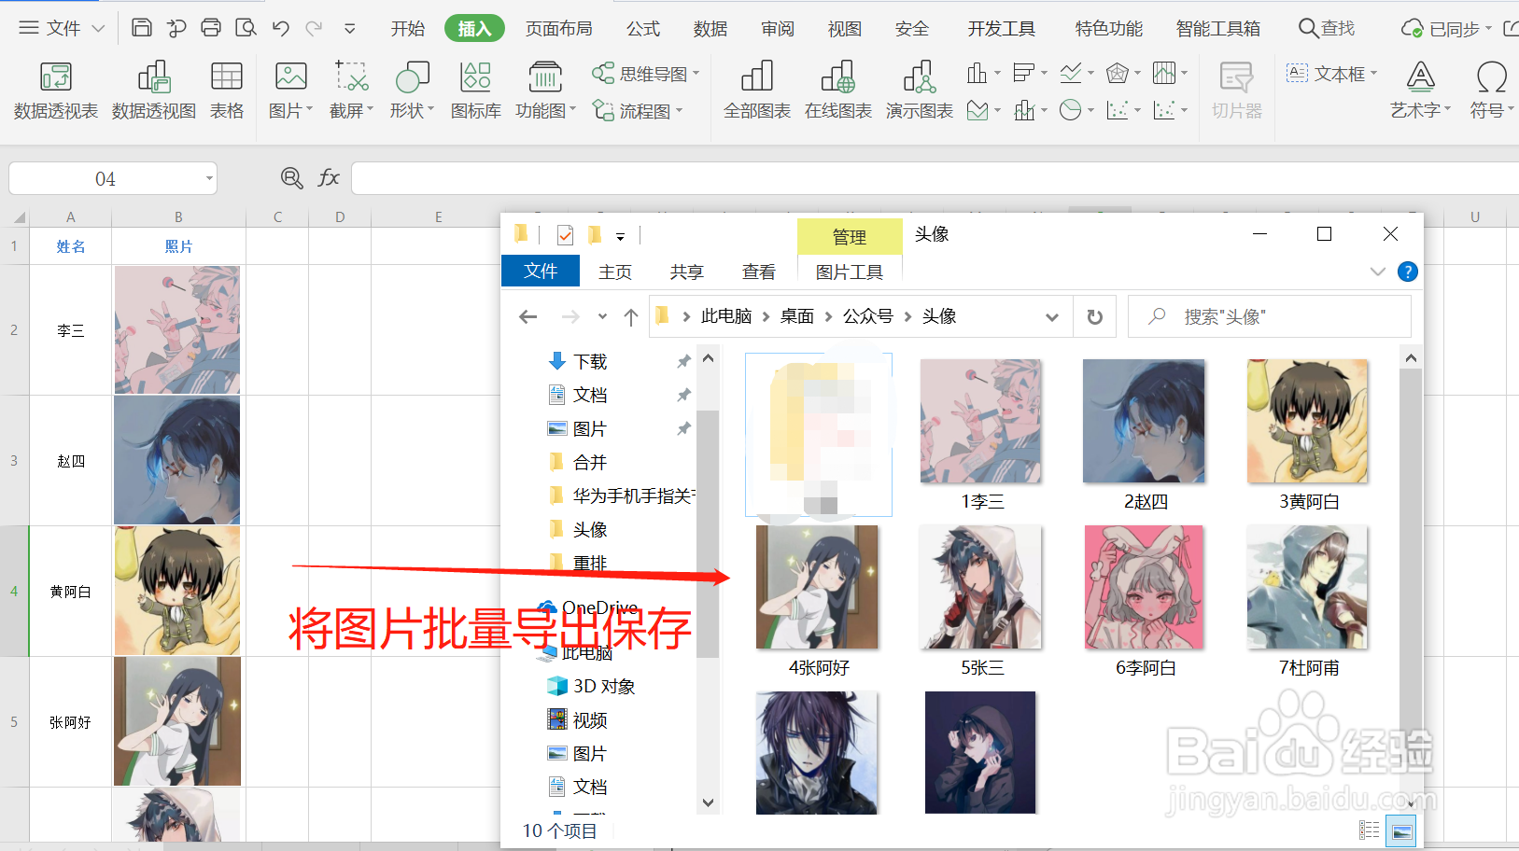The width and height of the screenshot is (1519, 851).
Task: Switch Explorer to details list view
Action: tap(1370, 830)
